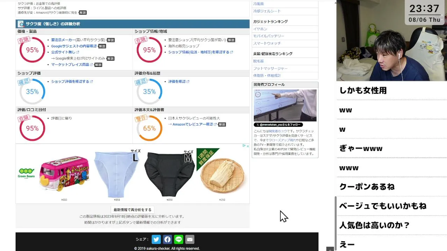Open the pink bus toy ad item
Image resolution: width=447 pixels, height=251 pixels.
pos(64,173)
